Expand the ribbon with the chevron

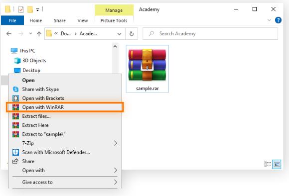pyautogui.click(x=269, y=20)
